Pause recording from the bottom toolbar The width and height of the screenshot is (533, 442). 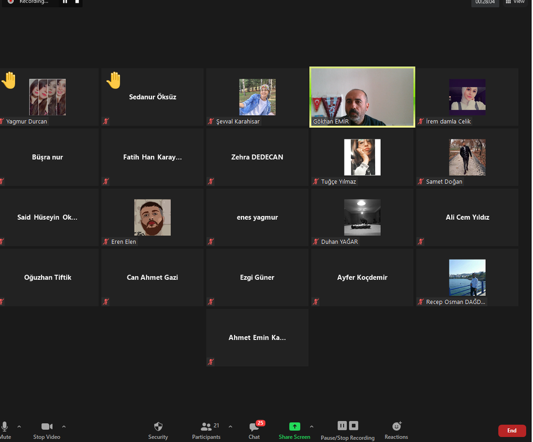point(342,426)
